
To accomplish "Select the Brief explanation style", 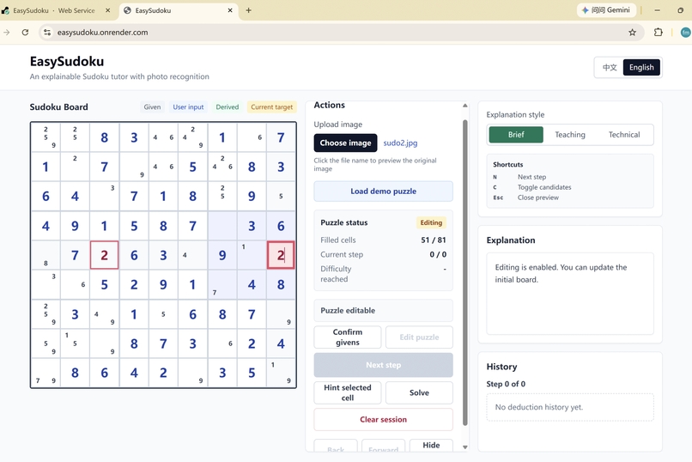I will pyautogui.click(x=516, y=135).
